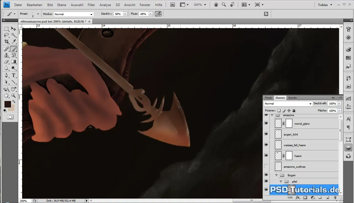This screenshot has width=354, height=203.
Task: Select the Pen tool
Action: tap(6, 76)
